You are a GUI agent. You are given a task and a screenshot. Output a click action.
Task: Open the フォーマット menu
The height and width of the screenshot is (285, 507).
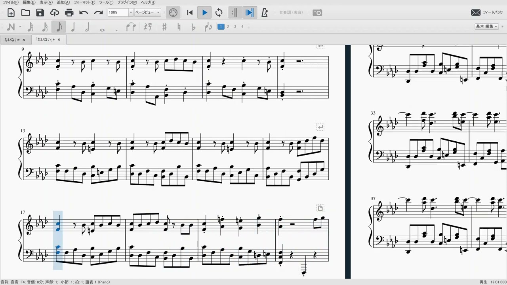(84, 2)
